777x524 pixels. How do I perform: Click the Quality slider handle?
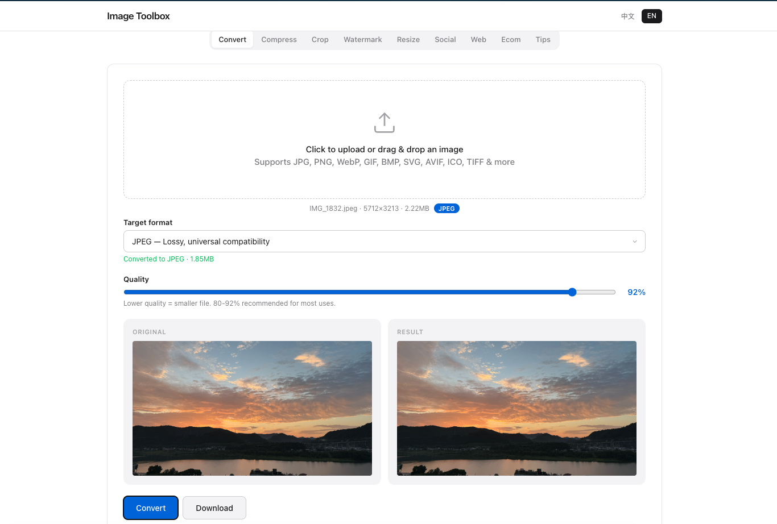point(572,292)
